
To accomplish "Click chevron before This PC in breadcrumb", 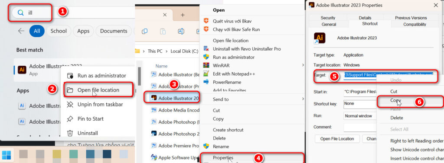I will 144,51.
